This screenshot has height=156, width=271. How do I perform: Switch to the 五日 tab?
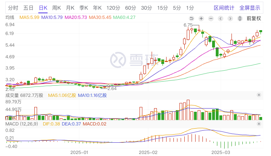point(28,8)
